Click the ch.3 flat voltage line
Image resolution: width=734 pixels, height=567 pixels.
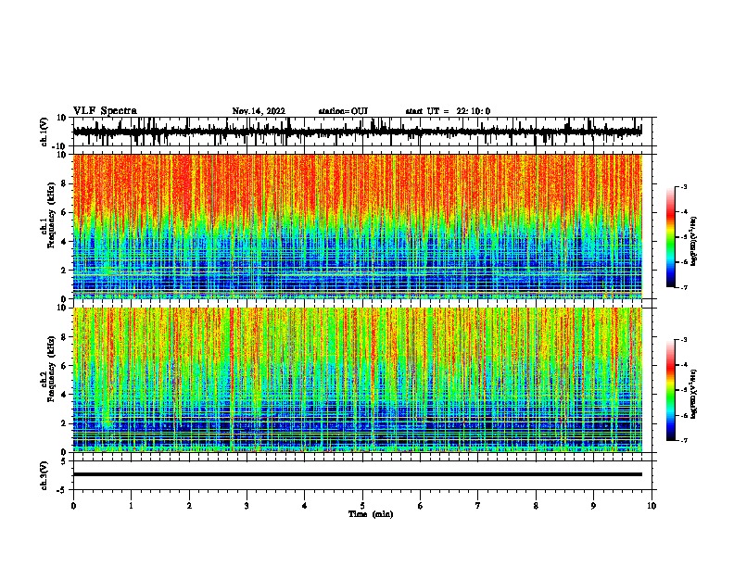point(357,474)
